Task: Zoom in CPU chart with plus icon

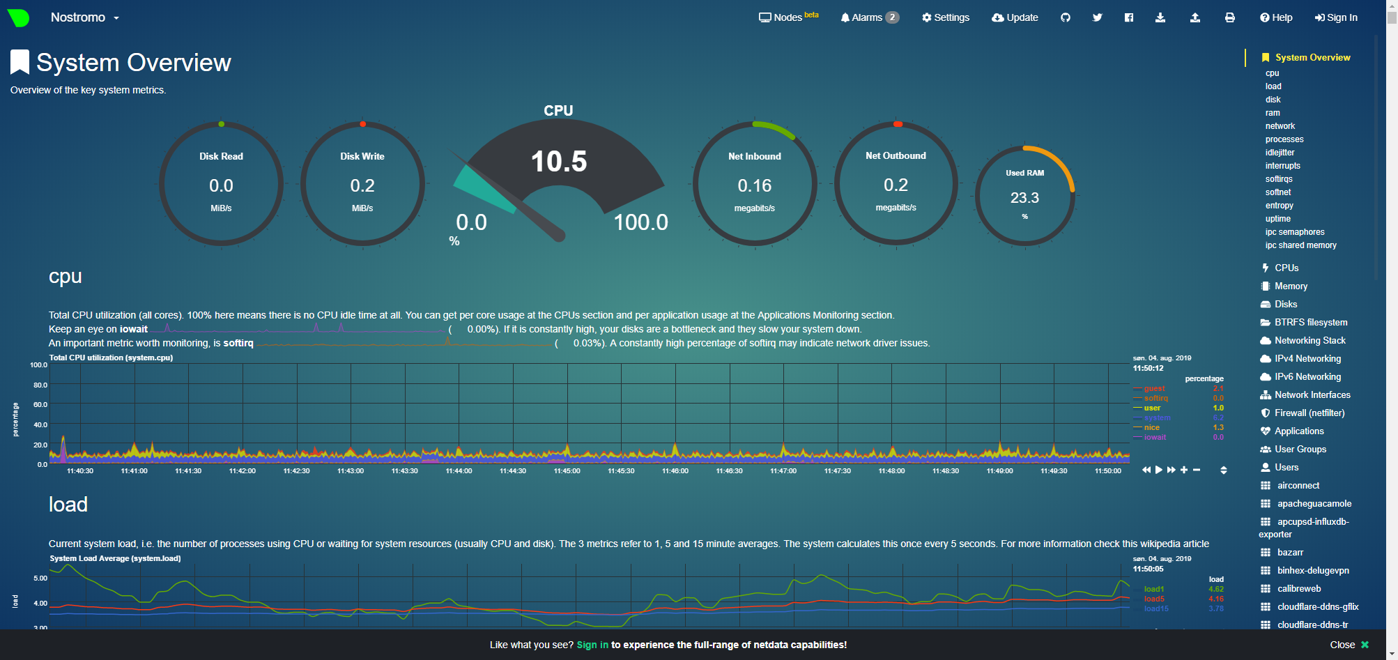Action: (1183, 470)
